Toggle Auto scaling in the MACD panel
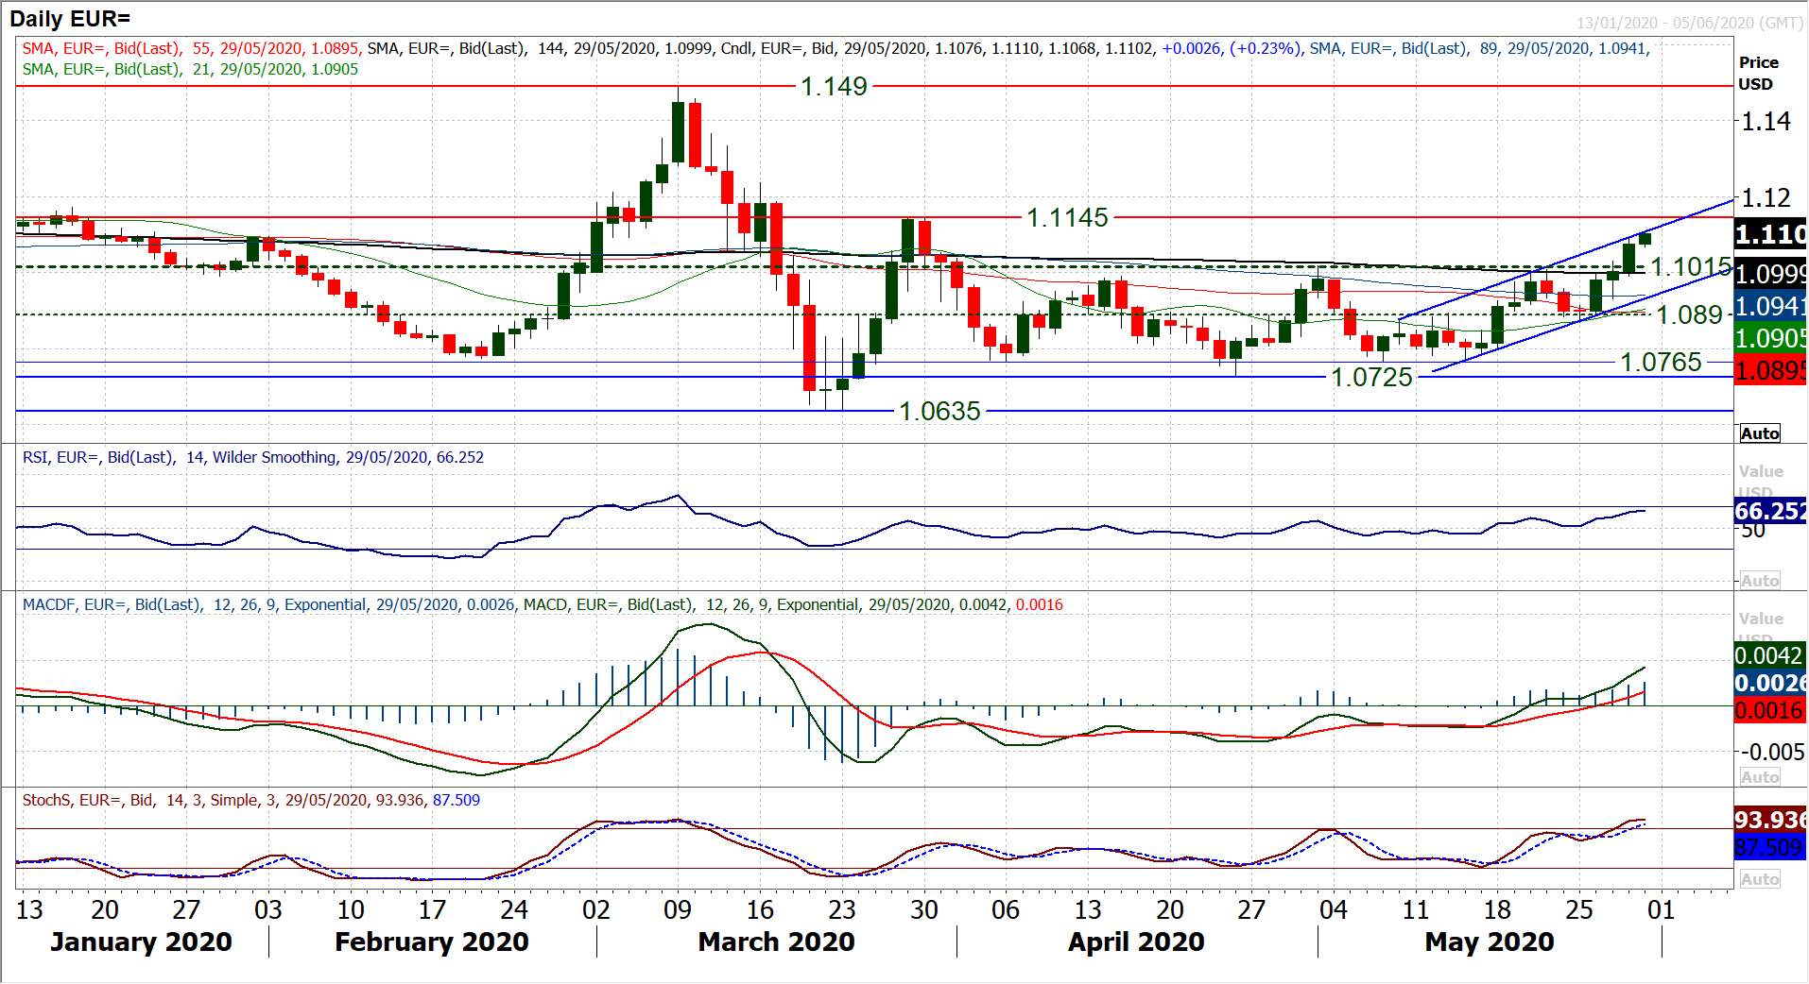This screenshot has width=1809, height=984. tap(1759, 777)
